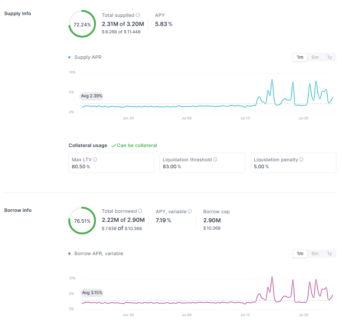Click info icon beside Max LTV
This screenshot has height=333, width=342.
pyautogui.click(x=95, y=160)
